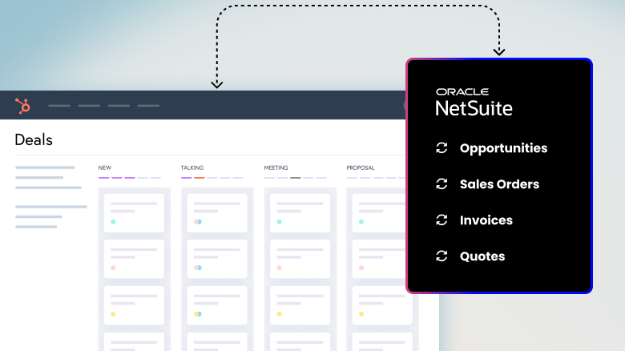Click the HubSpot sprocket logo
Viewport: 625px width, 351px height.
click(22, 106)
